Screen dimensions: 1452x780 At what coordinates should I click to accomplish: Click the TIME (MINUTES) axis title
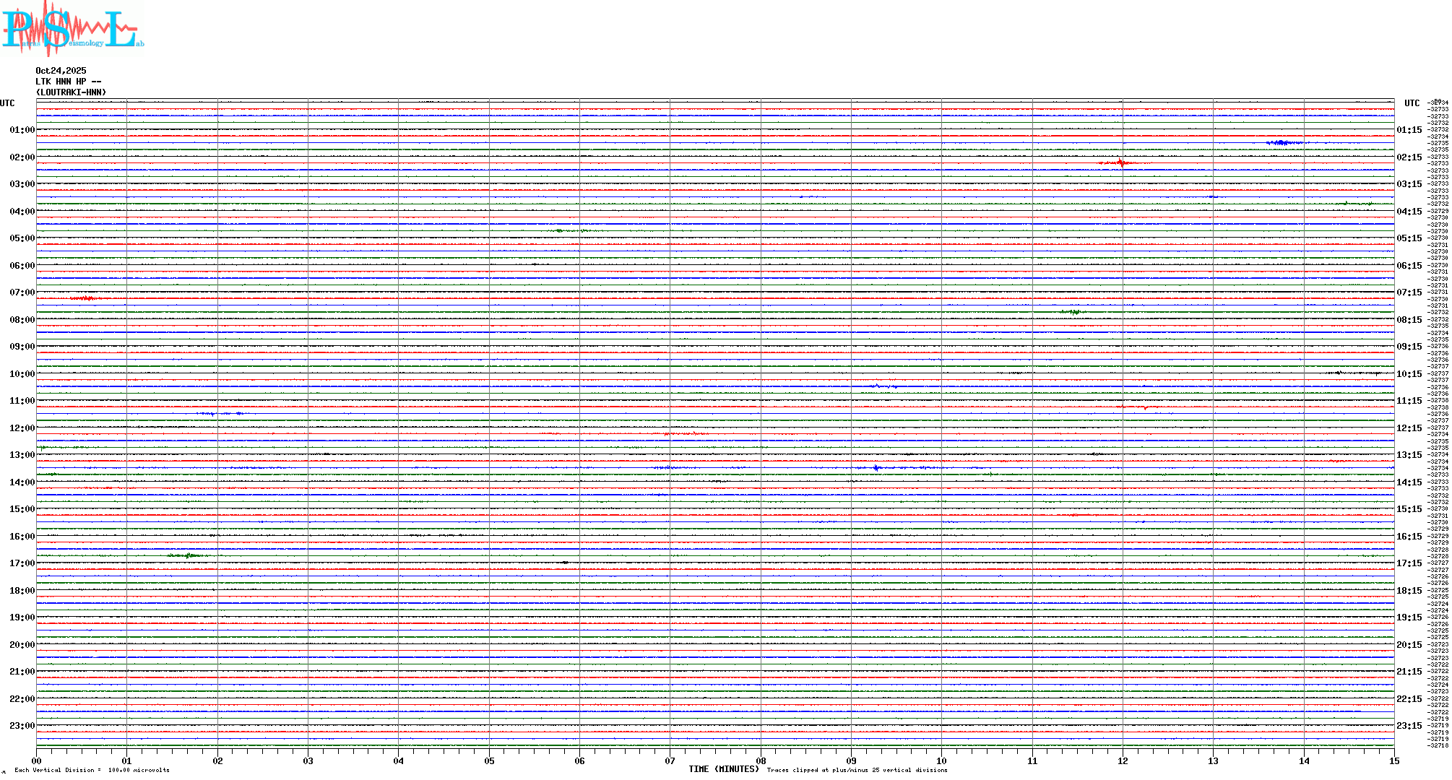click(723, 769)
